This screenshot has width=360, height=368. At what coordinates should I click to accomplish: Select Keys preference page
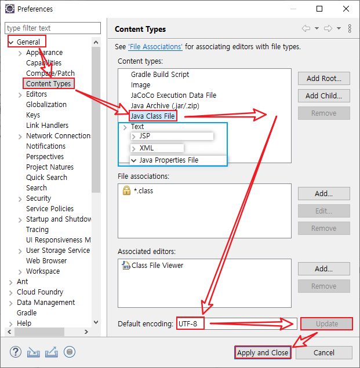click(33, 115)
